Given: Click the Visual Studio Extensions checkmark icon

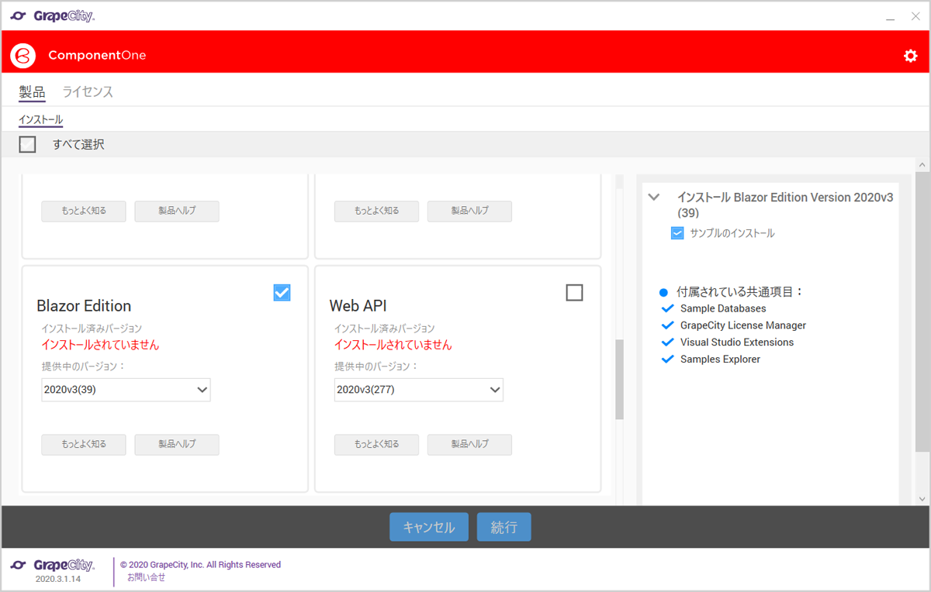Looking at the screenshot, I should pos(667,342).
